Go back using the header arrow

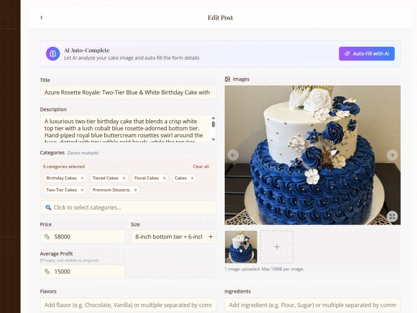[41, 17]
